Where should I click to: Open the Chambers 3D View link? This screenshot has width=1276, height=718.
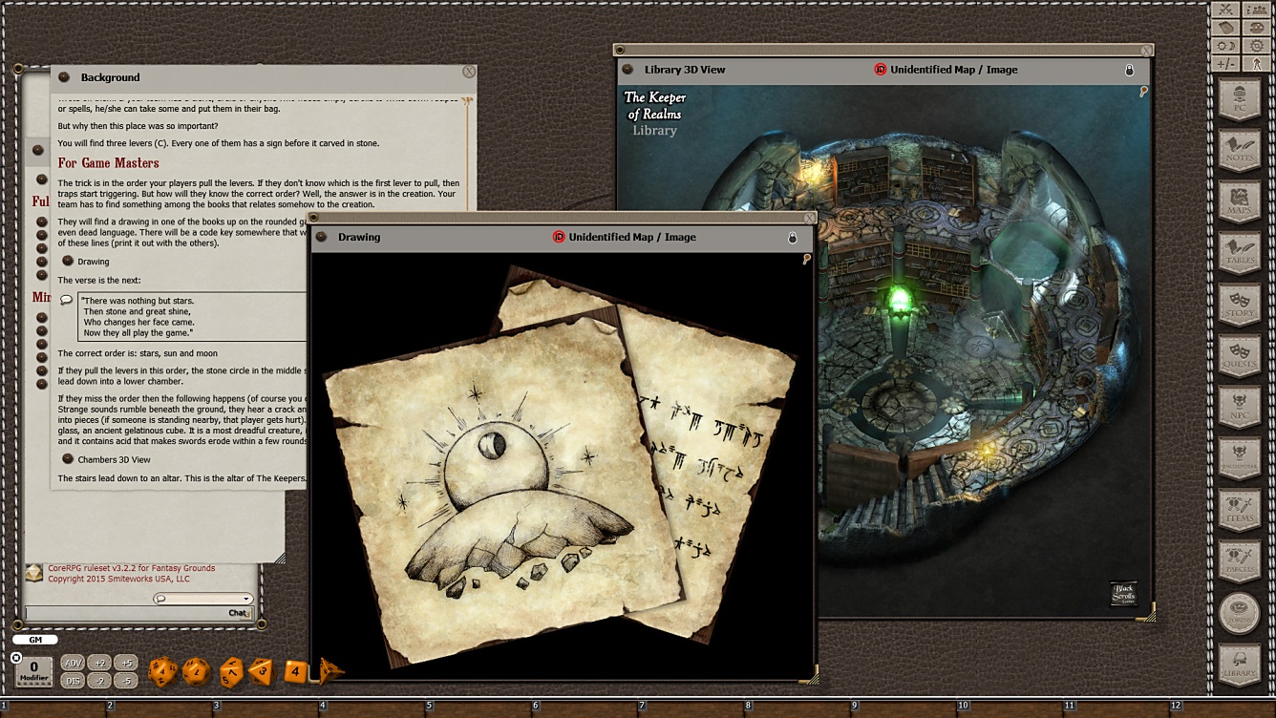click(x=68, y=459)
